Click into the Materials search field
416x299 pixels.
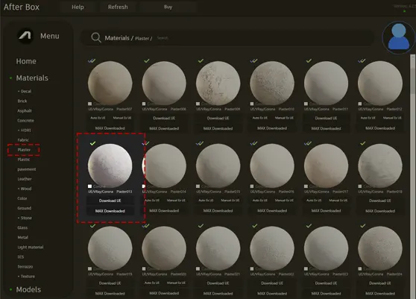[x=262, y=38]
